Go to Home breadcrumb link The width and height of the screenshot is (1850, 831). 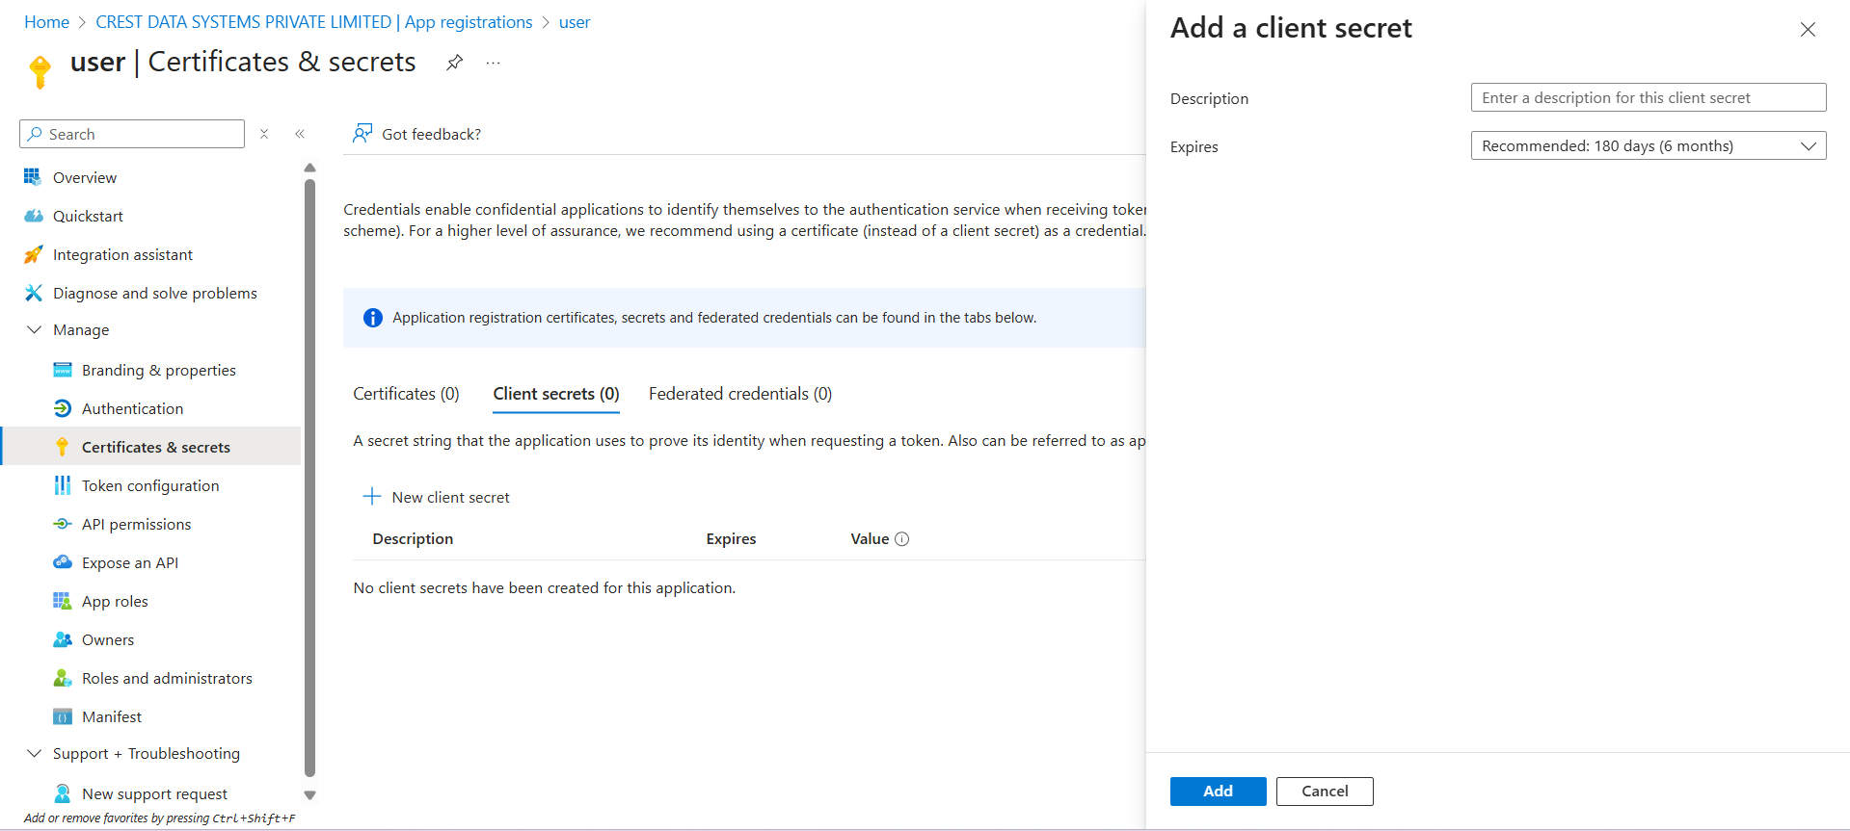point(46,22)
